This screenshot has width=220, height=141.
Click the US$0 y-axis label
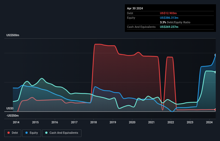[x=10, y=109]
